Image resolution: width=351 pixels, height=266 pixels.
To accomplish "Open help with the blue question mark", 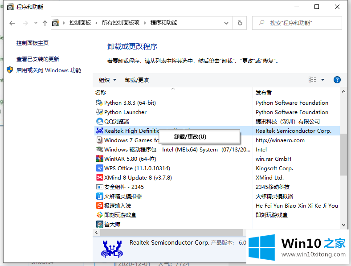I will coord(337,80).
